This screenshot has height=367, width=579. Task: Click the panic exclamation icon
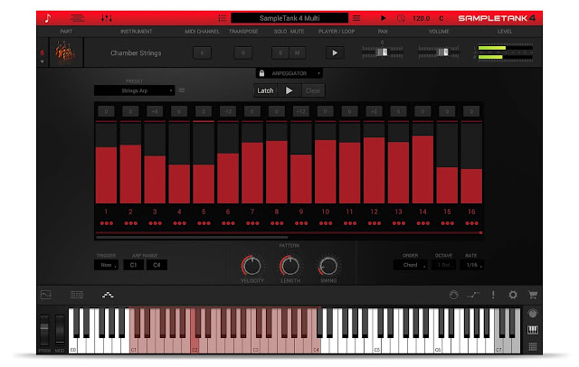pos(493,295)
